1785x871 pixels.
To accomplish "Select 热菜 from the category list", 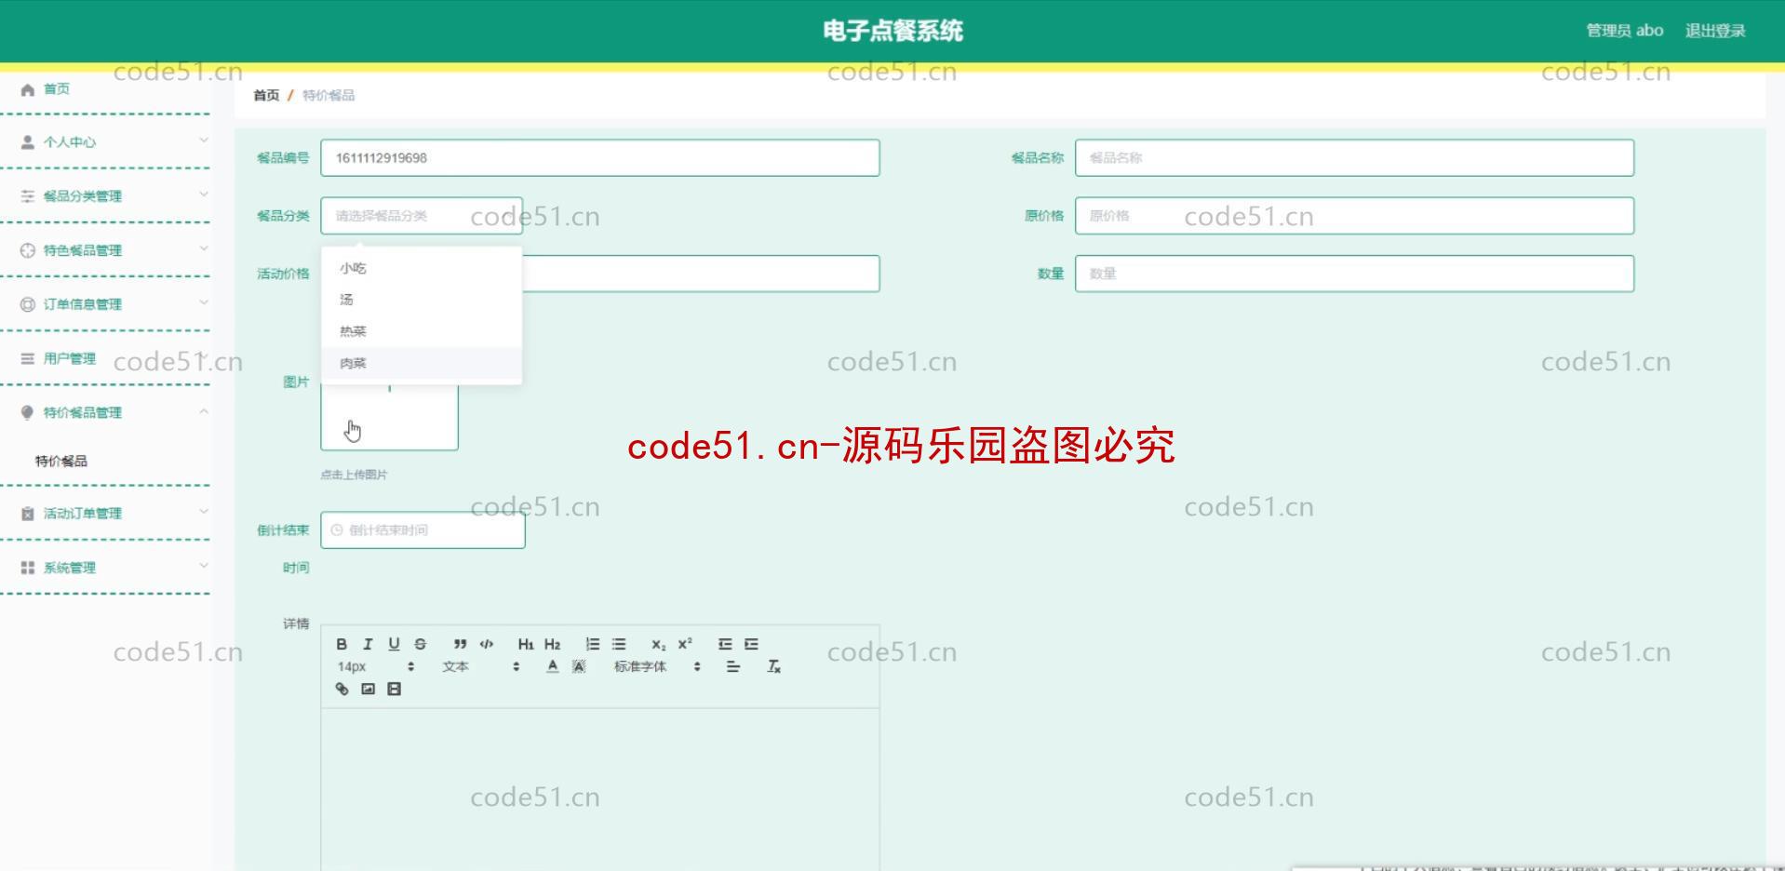I will coord(422,331).
